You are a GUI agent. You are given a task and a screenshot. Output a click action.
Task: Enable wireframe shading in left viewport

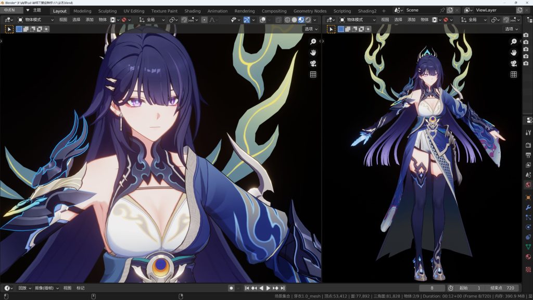click(x=287, y=20)
